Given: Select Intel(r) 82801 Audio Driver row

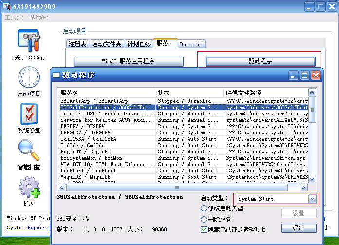Looking at the screenshot, I should [x=184, y=114].
